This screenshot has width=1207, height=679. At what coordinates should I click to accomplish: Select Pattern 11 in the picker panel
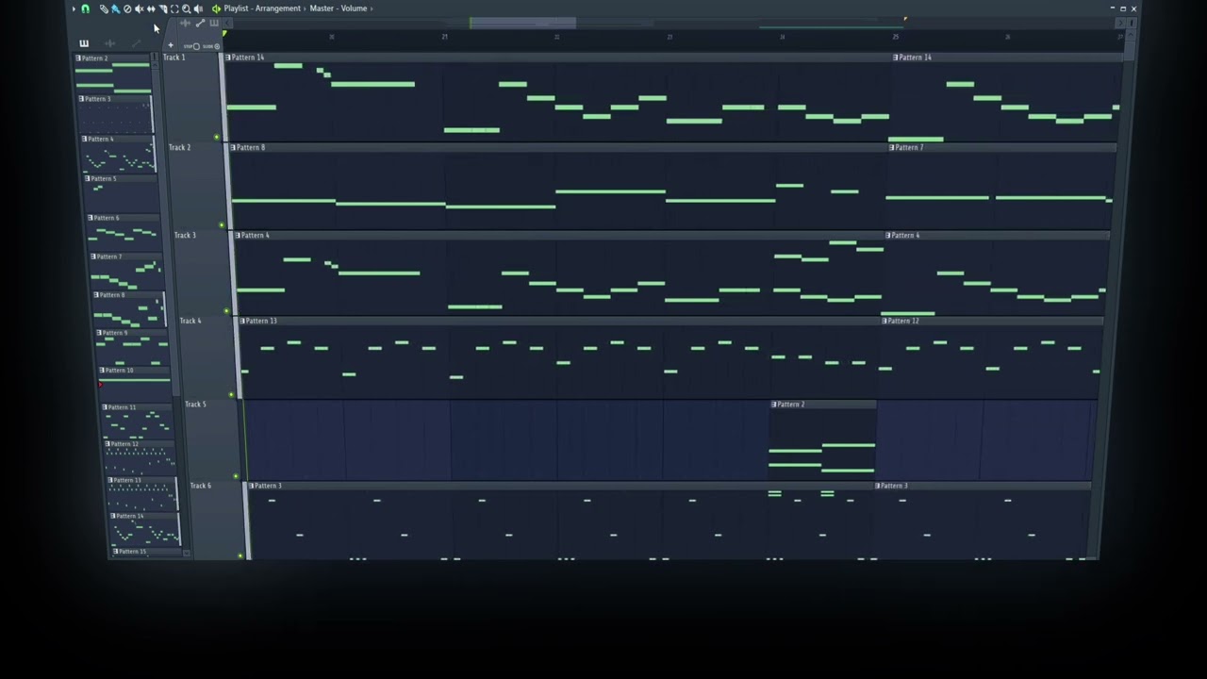139,422
